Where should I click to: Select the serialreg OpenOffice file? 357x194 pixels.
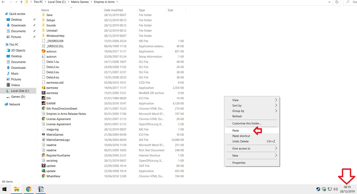click(x=52, y=161)
